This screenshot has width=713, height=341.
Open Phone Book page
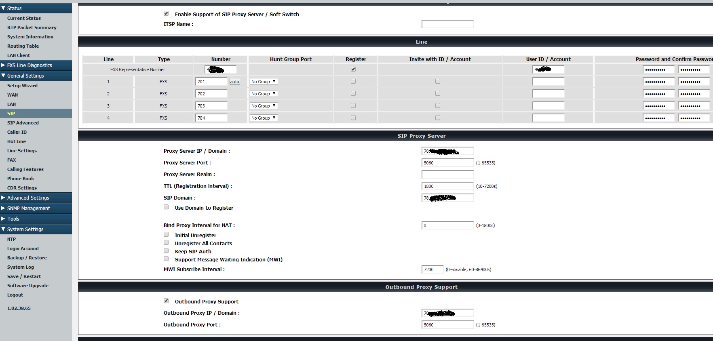[21, 179]
